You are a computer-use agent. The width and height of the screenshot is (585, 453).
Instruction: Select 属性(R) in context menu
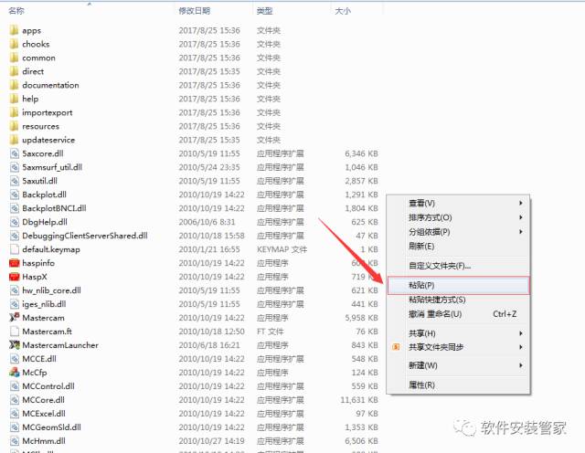click(x=421, y=385)
